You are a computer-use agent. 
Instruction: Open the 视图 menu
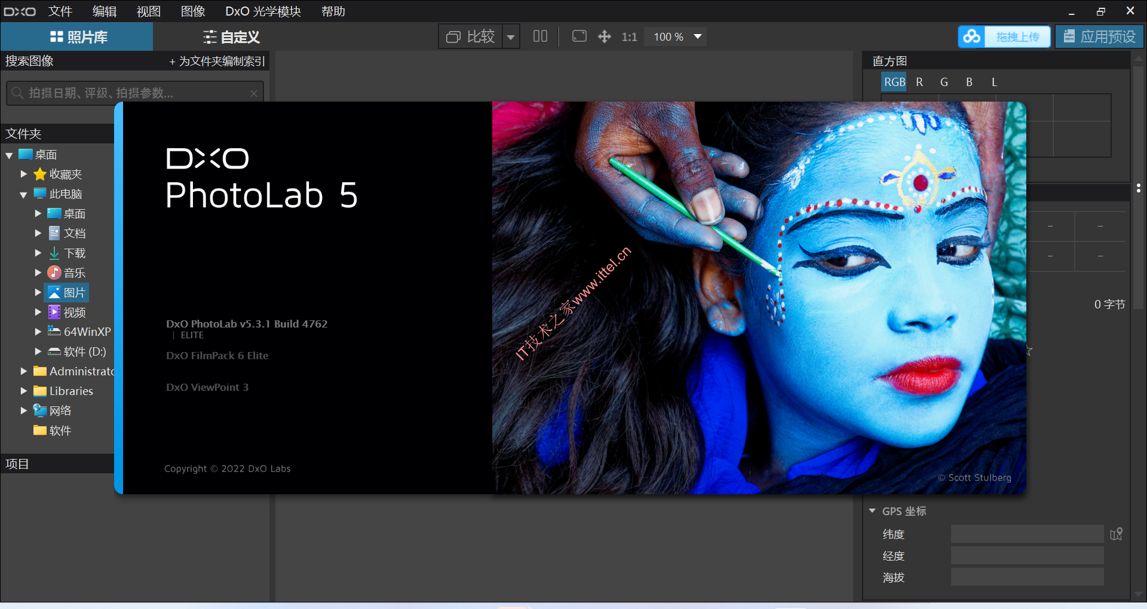pyautogui.click(x=149, y=11)
